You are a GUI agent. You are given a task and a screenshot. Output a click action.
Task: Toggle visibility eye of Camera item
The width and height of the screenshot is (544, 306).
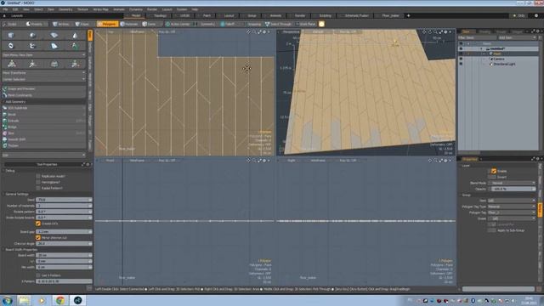(461, 59)
